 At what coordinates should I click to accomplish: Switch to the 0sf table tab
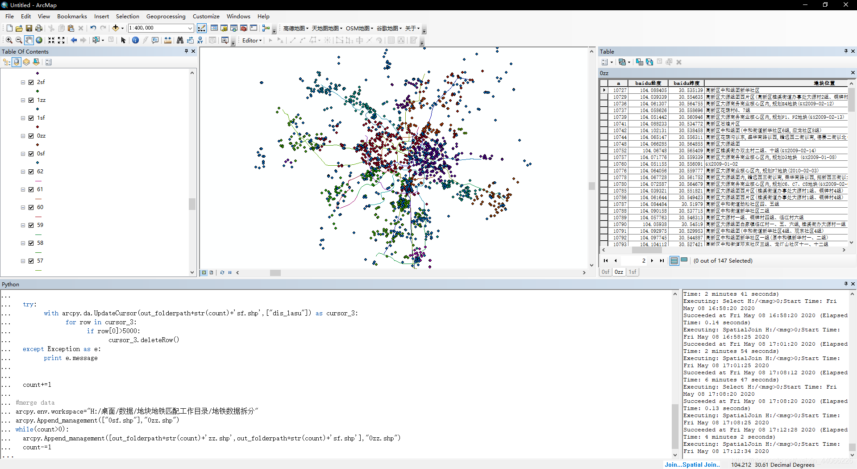click(605, 272)
